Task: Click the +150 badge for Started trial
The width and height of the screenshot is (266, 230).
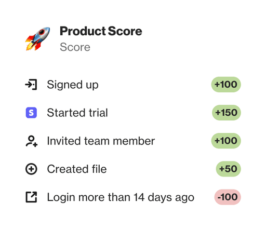Action: tap(227, 113)
